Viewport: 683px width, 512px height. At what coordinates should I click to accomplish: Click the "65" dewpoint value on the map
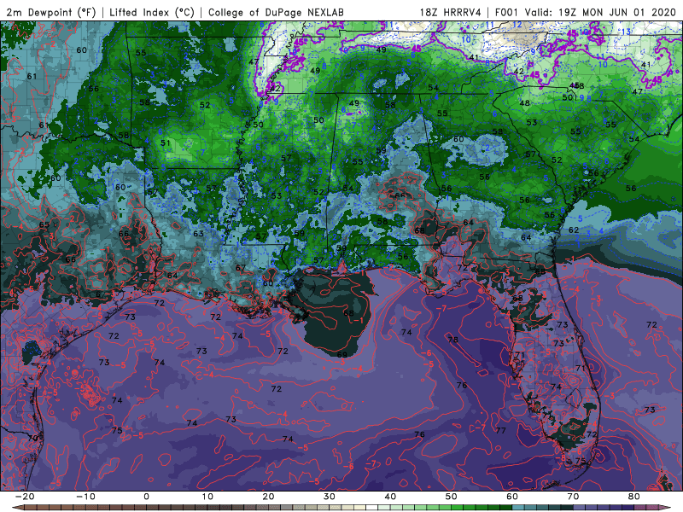[x=44, y=225]
